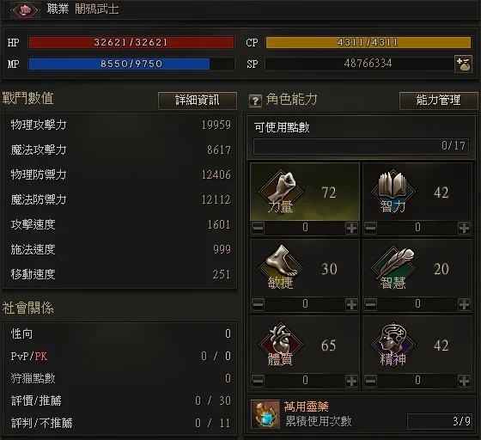
Task: Click the yellow CP bar
Action: pos(368,42)
